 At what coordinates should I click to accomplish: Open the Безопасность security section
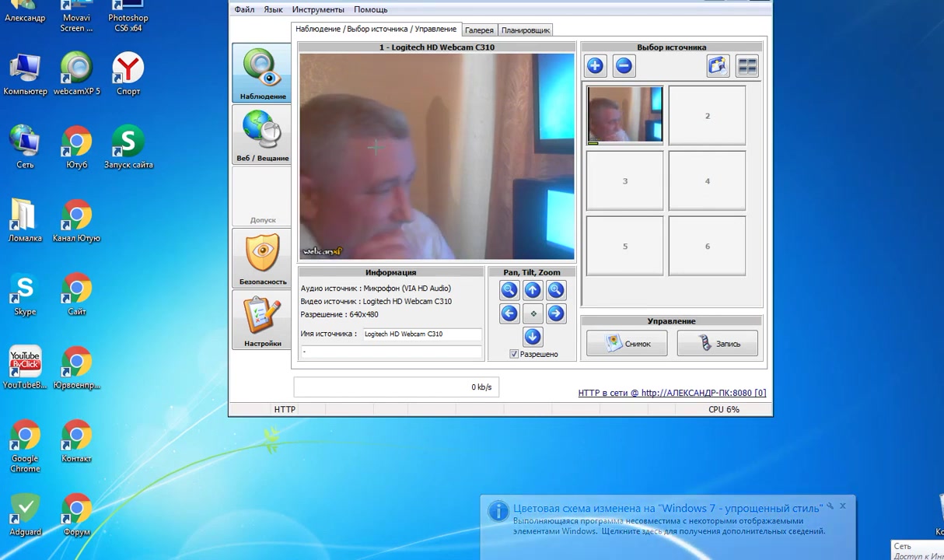pos(262,259)
